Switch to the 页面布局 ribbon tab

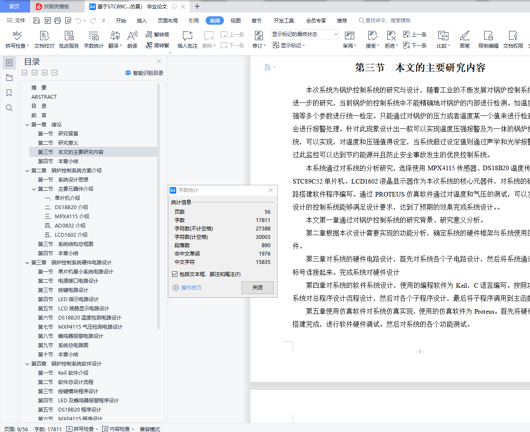point(168,20)
